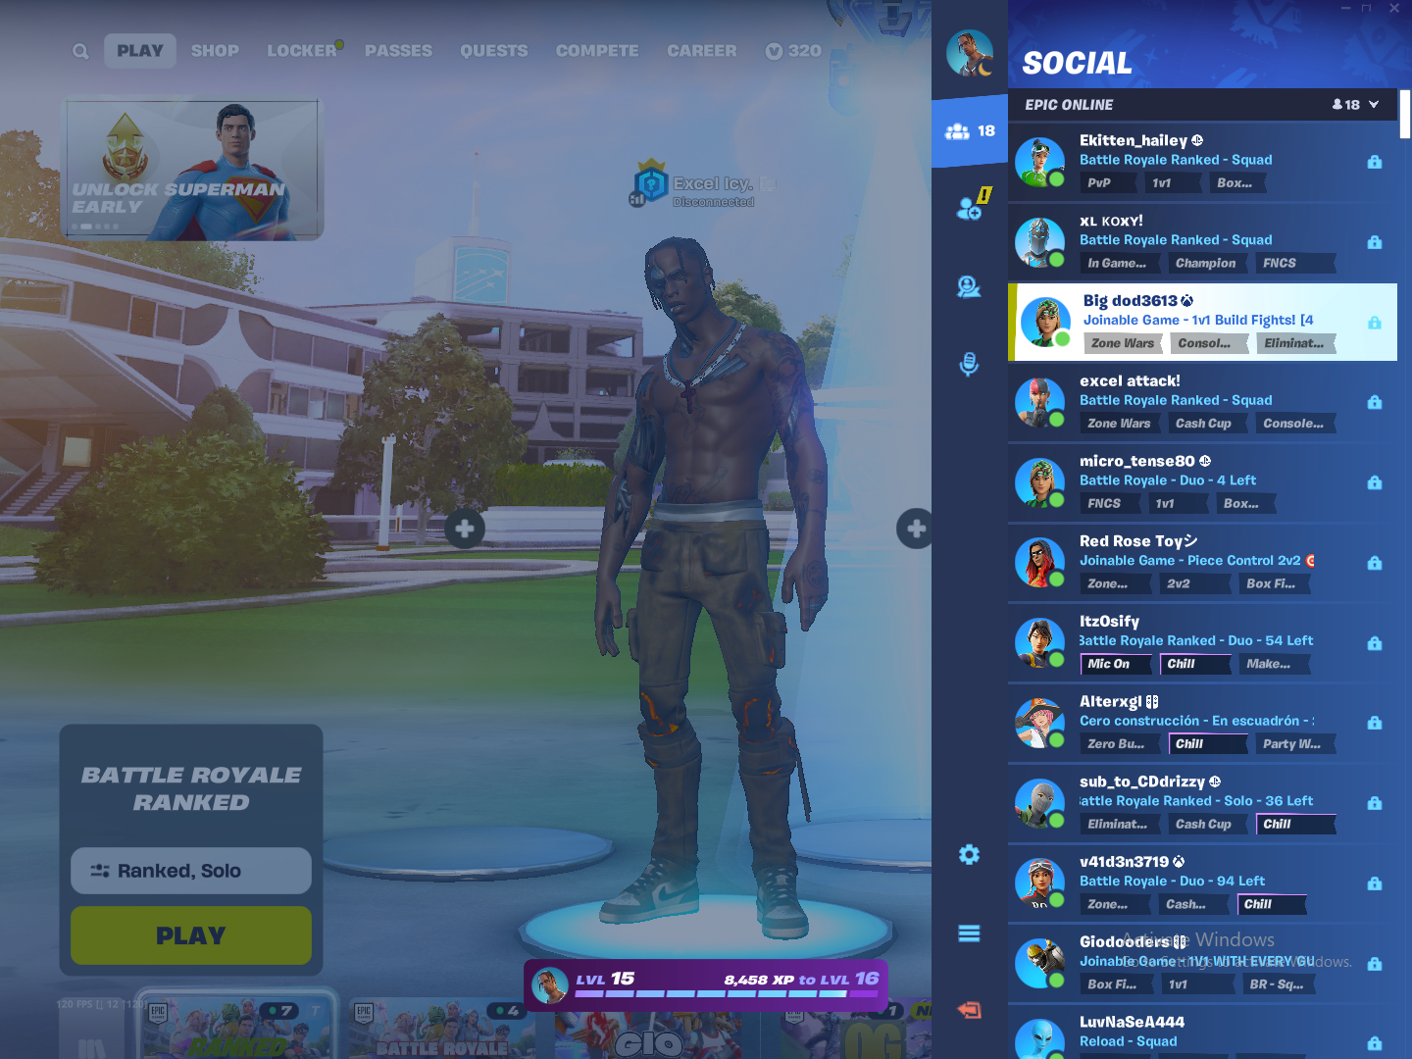Click the Mic On tag for ItzOsify
The image size is (1412, 1059).
coord(1116,664)
